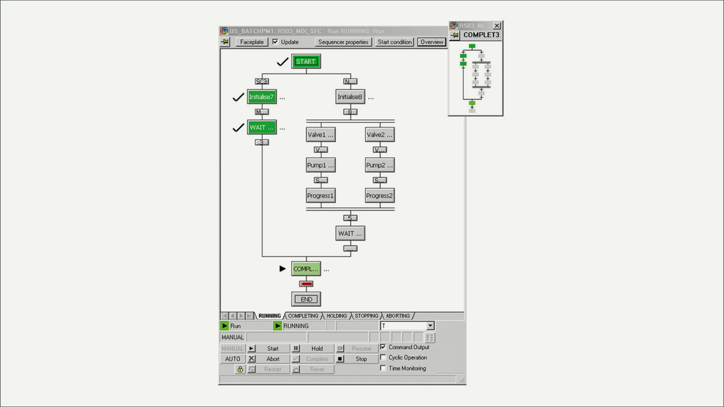Click the SFC window title bar icon
The image size is (724, 407).
pos(224,31)
